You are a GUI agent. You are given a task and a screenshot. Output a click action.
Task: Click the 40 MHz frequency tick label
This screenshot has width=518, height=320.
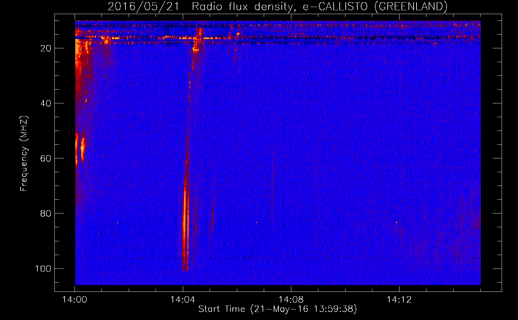click(46, 103)
